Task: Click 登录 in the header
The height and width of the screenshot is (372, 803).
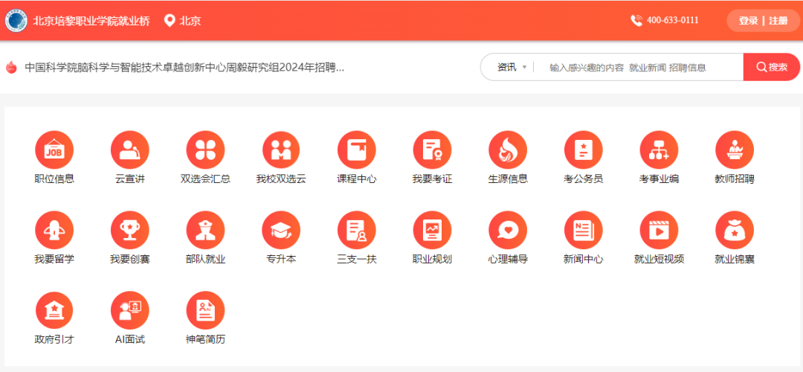Action: coord(748,21)
